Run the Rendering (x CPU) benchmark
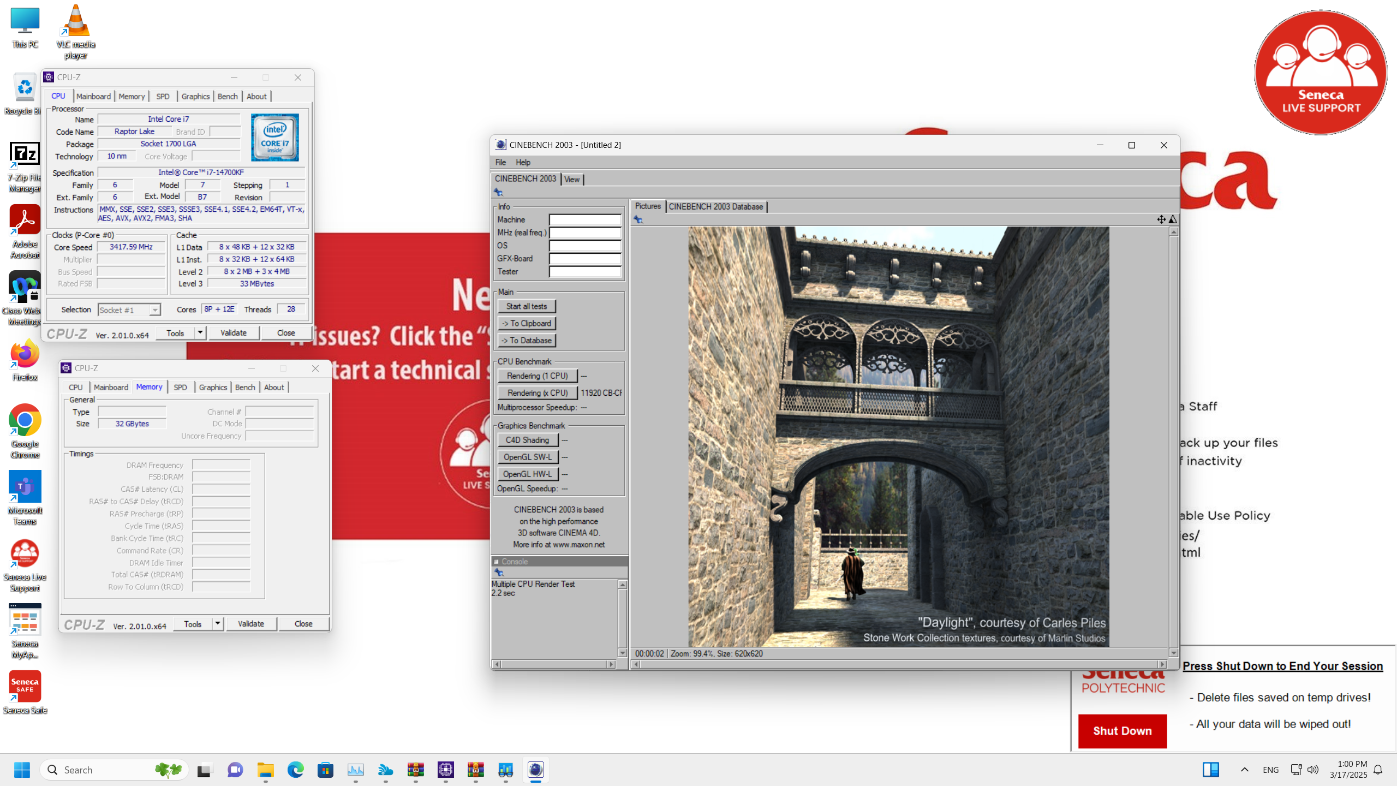The height and width of the screenshot is (786, 1397). (x=537, y=392)
